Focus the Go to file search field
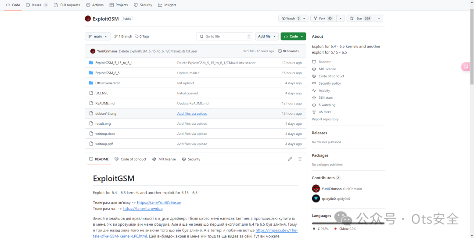Image resolution: width=474 pixels, height=238 pixels. (225, 36)
